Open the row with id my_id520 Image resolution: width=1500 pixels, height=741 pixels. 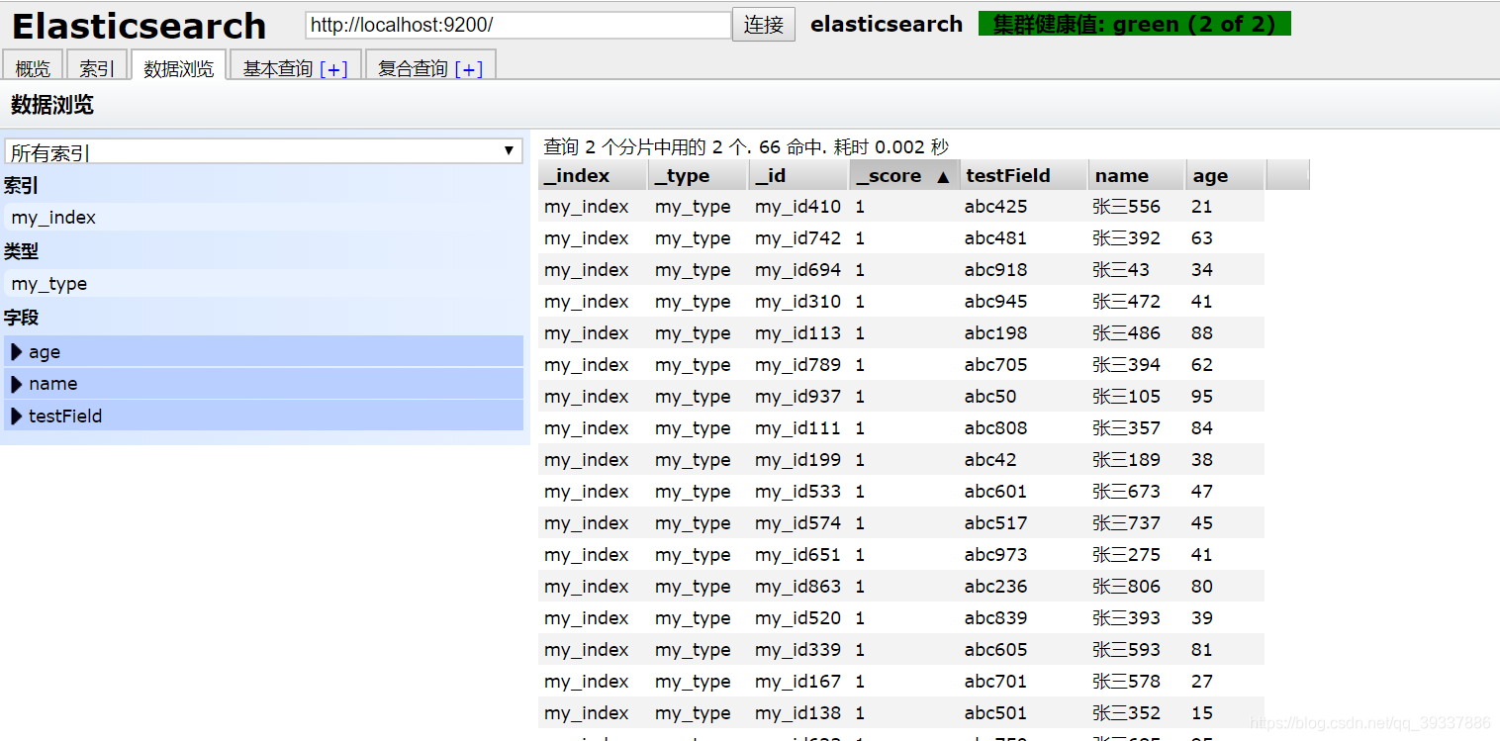[900, 618]
